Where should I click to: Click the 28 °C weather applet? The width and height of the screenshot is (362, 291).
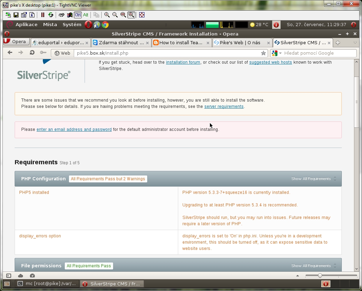[259, 24]
